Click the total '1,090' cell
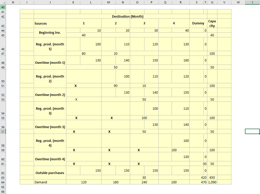 [x=212, y=182]
